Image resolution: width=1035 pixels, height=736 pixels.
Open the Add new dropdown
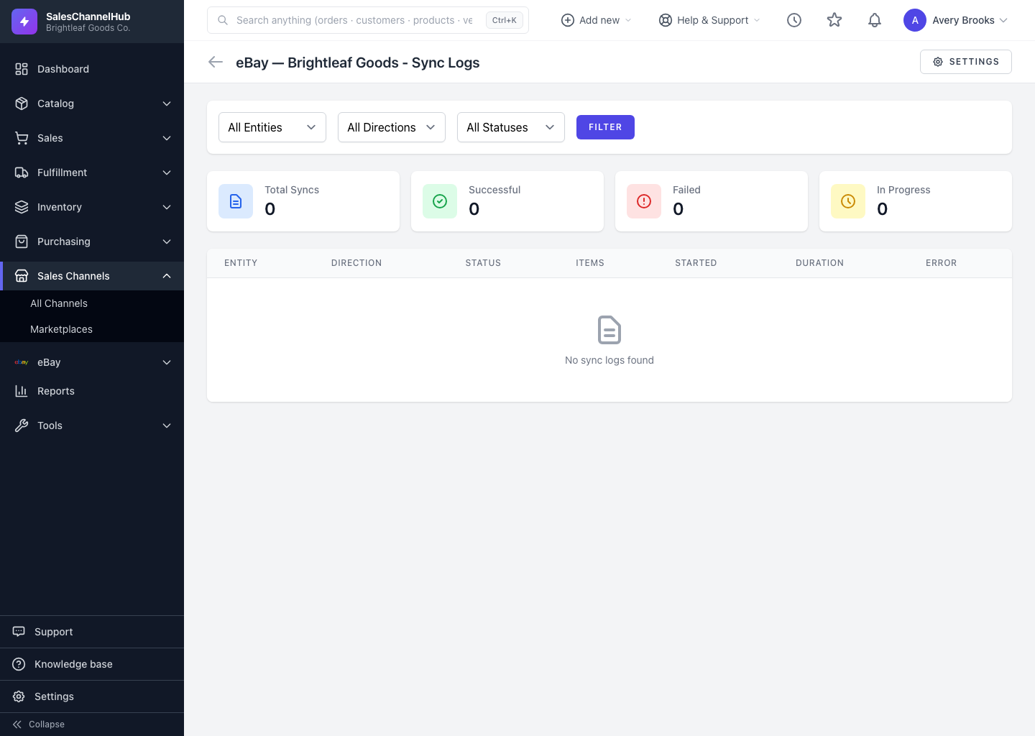point(597,20)
